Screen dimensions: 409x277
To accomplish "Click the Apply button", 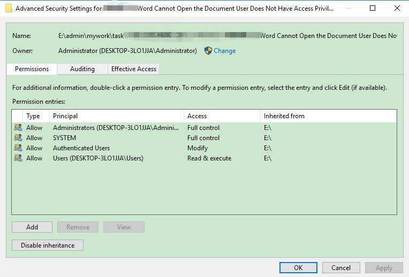I will click(x=384, y=267).
